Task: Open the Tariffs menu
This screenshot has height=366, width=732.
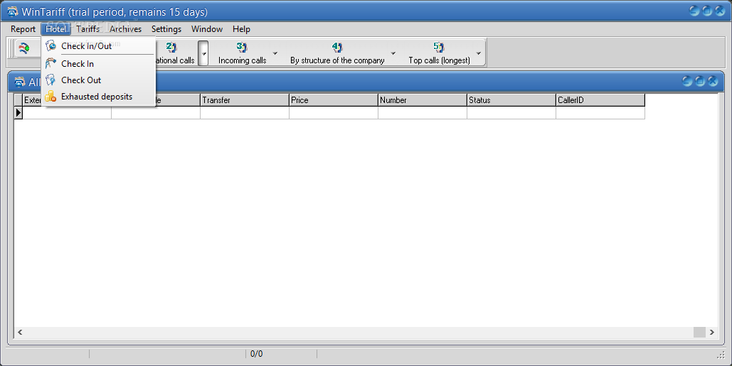Action: pyautogui.click(x=87, y=29)
